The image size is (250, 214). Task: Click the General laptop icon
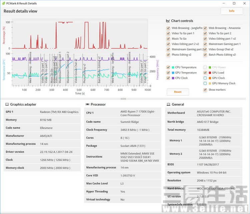coord(168,104)
